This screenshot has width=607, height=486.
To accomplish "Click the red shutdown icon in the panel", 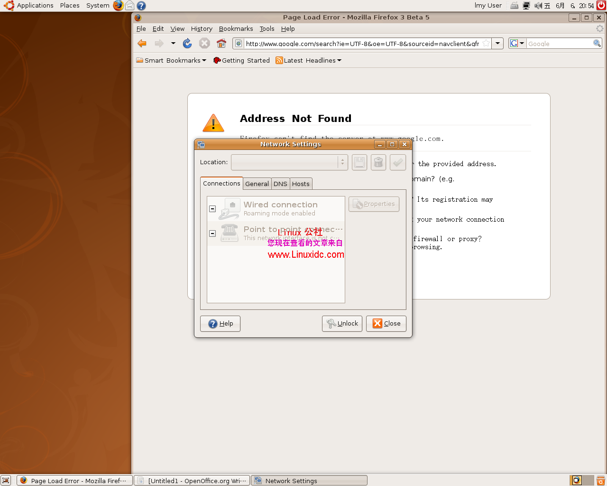I will [600, 5].
